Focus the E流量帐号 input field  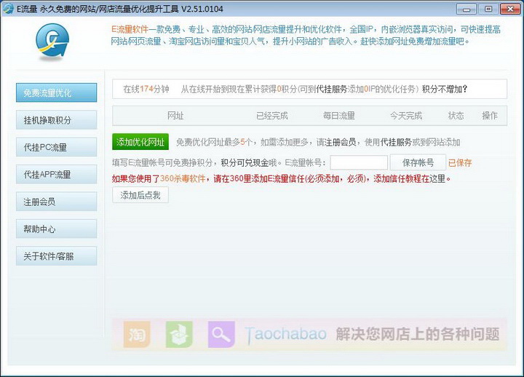[x=359, y=163]
